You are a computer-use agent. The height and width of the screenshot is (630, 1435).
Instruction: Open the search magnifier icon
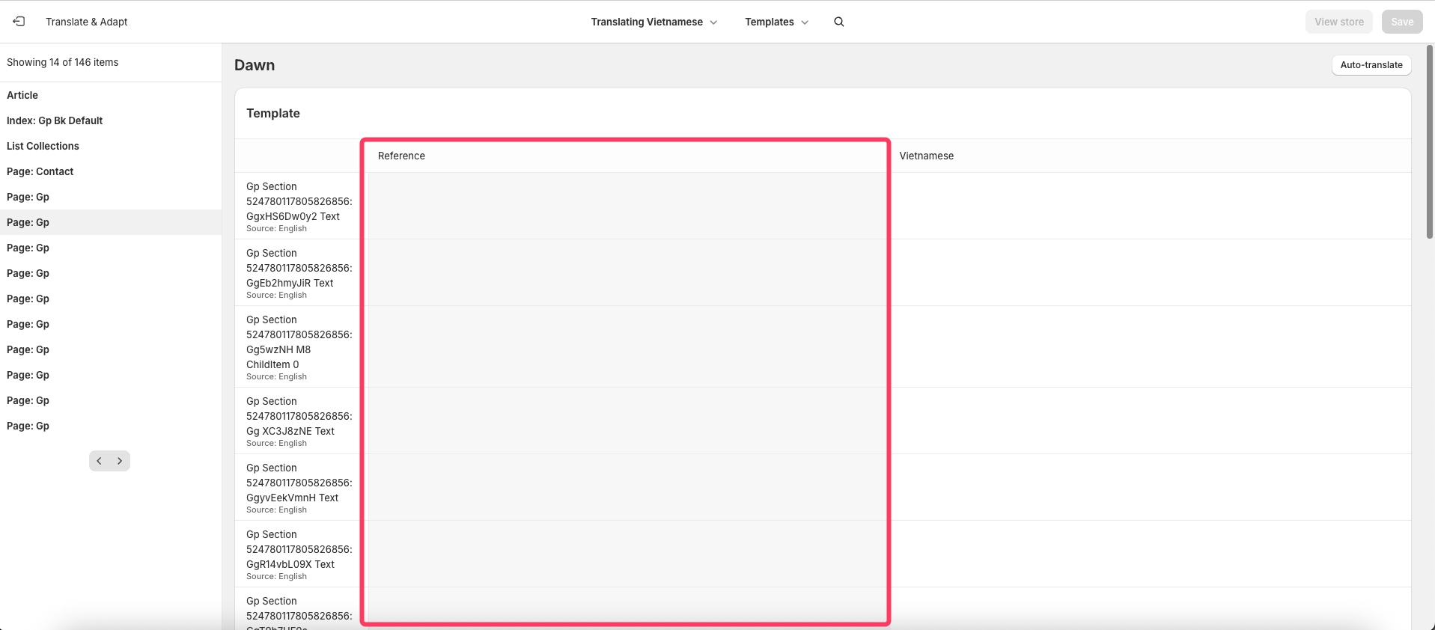pos(838,22)
